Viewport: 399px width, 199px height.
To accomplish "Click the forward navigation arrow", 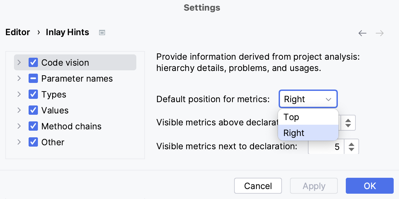I will [380, 33].
